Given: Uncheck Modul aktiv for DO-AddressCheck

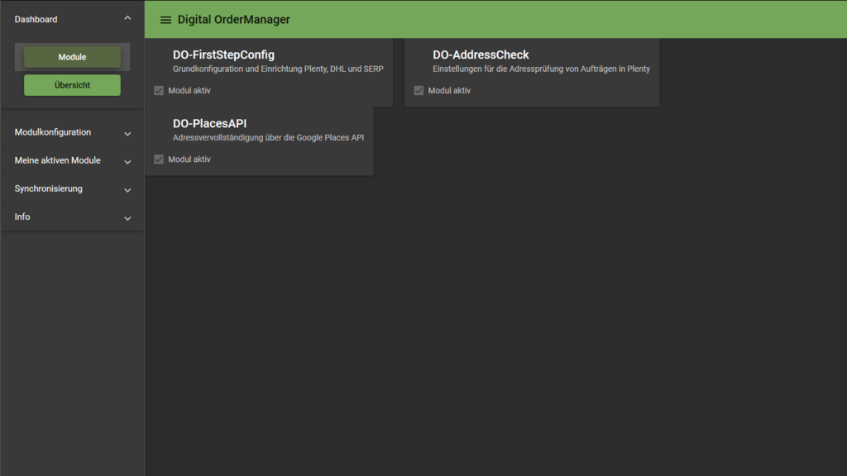Looking at the screenshot, I should [419, 91].
